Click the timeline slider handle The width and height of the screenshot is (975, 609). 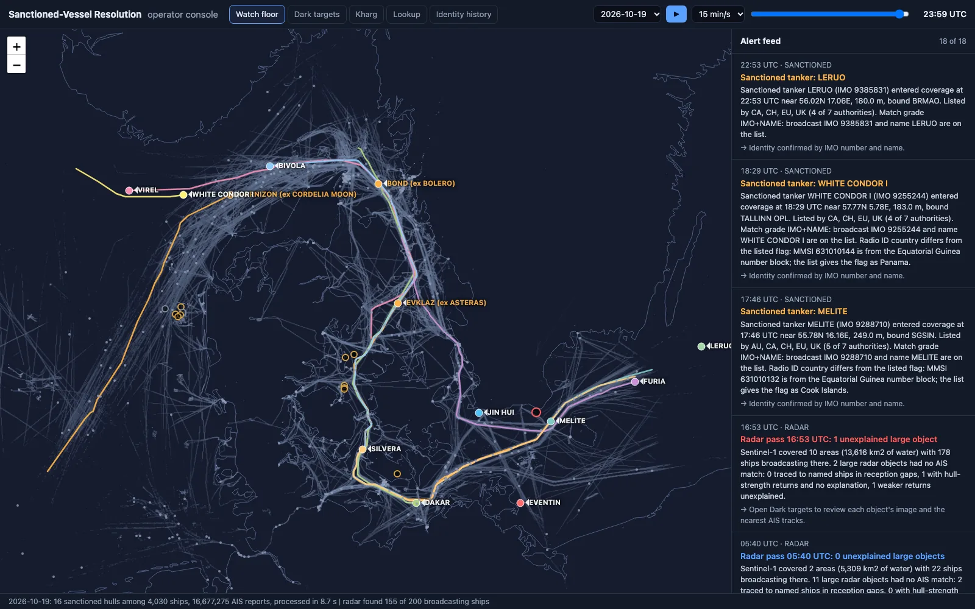click(x=900, y=14)
